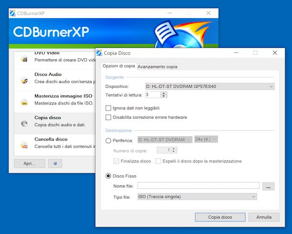292x234 pixels.
Task: Click the Numero di copie number field
Action: coord(164,150)
